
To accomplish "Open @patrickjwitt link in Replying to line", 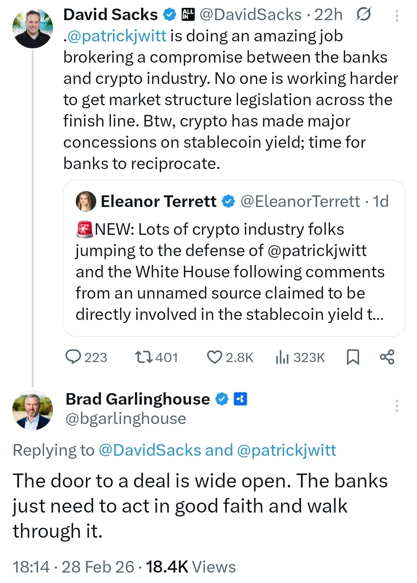I will point(286,450).
